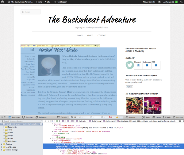Open the ABOUT page
This screenshot has width=184, height=155.
(x=90, y=35)
